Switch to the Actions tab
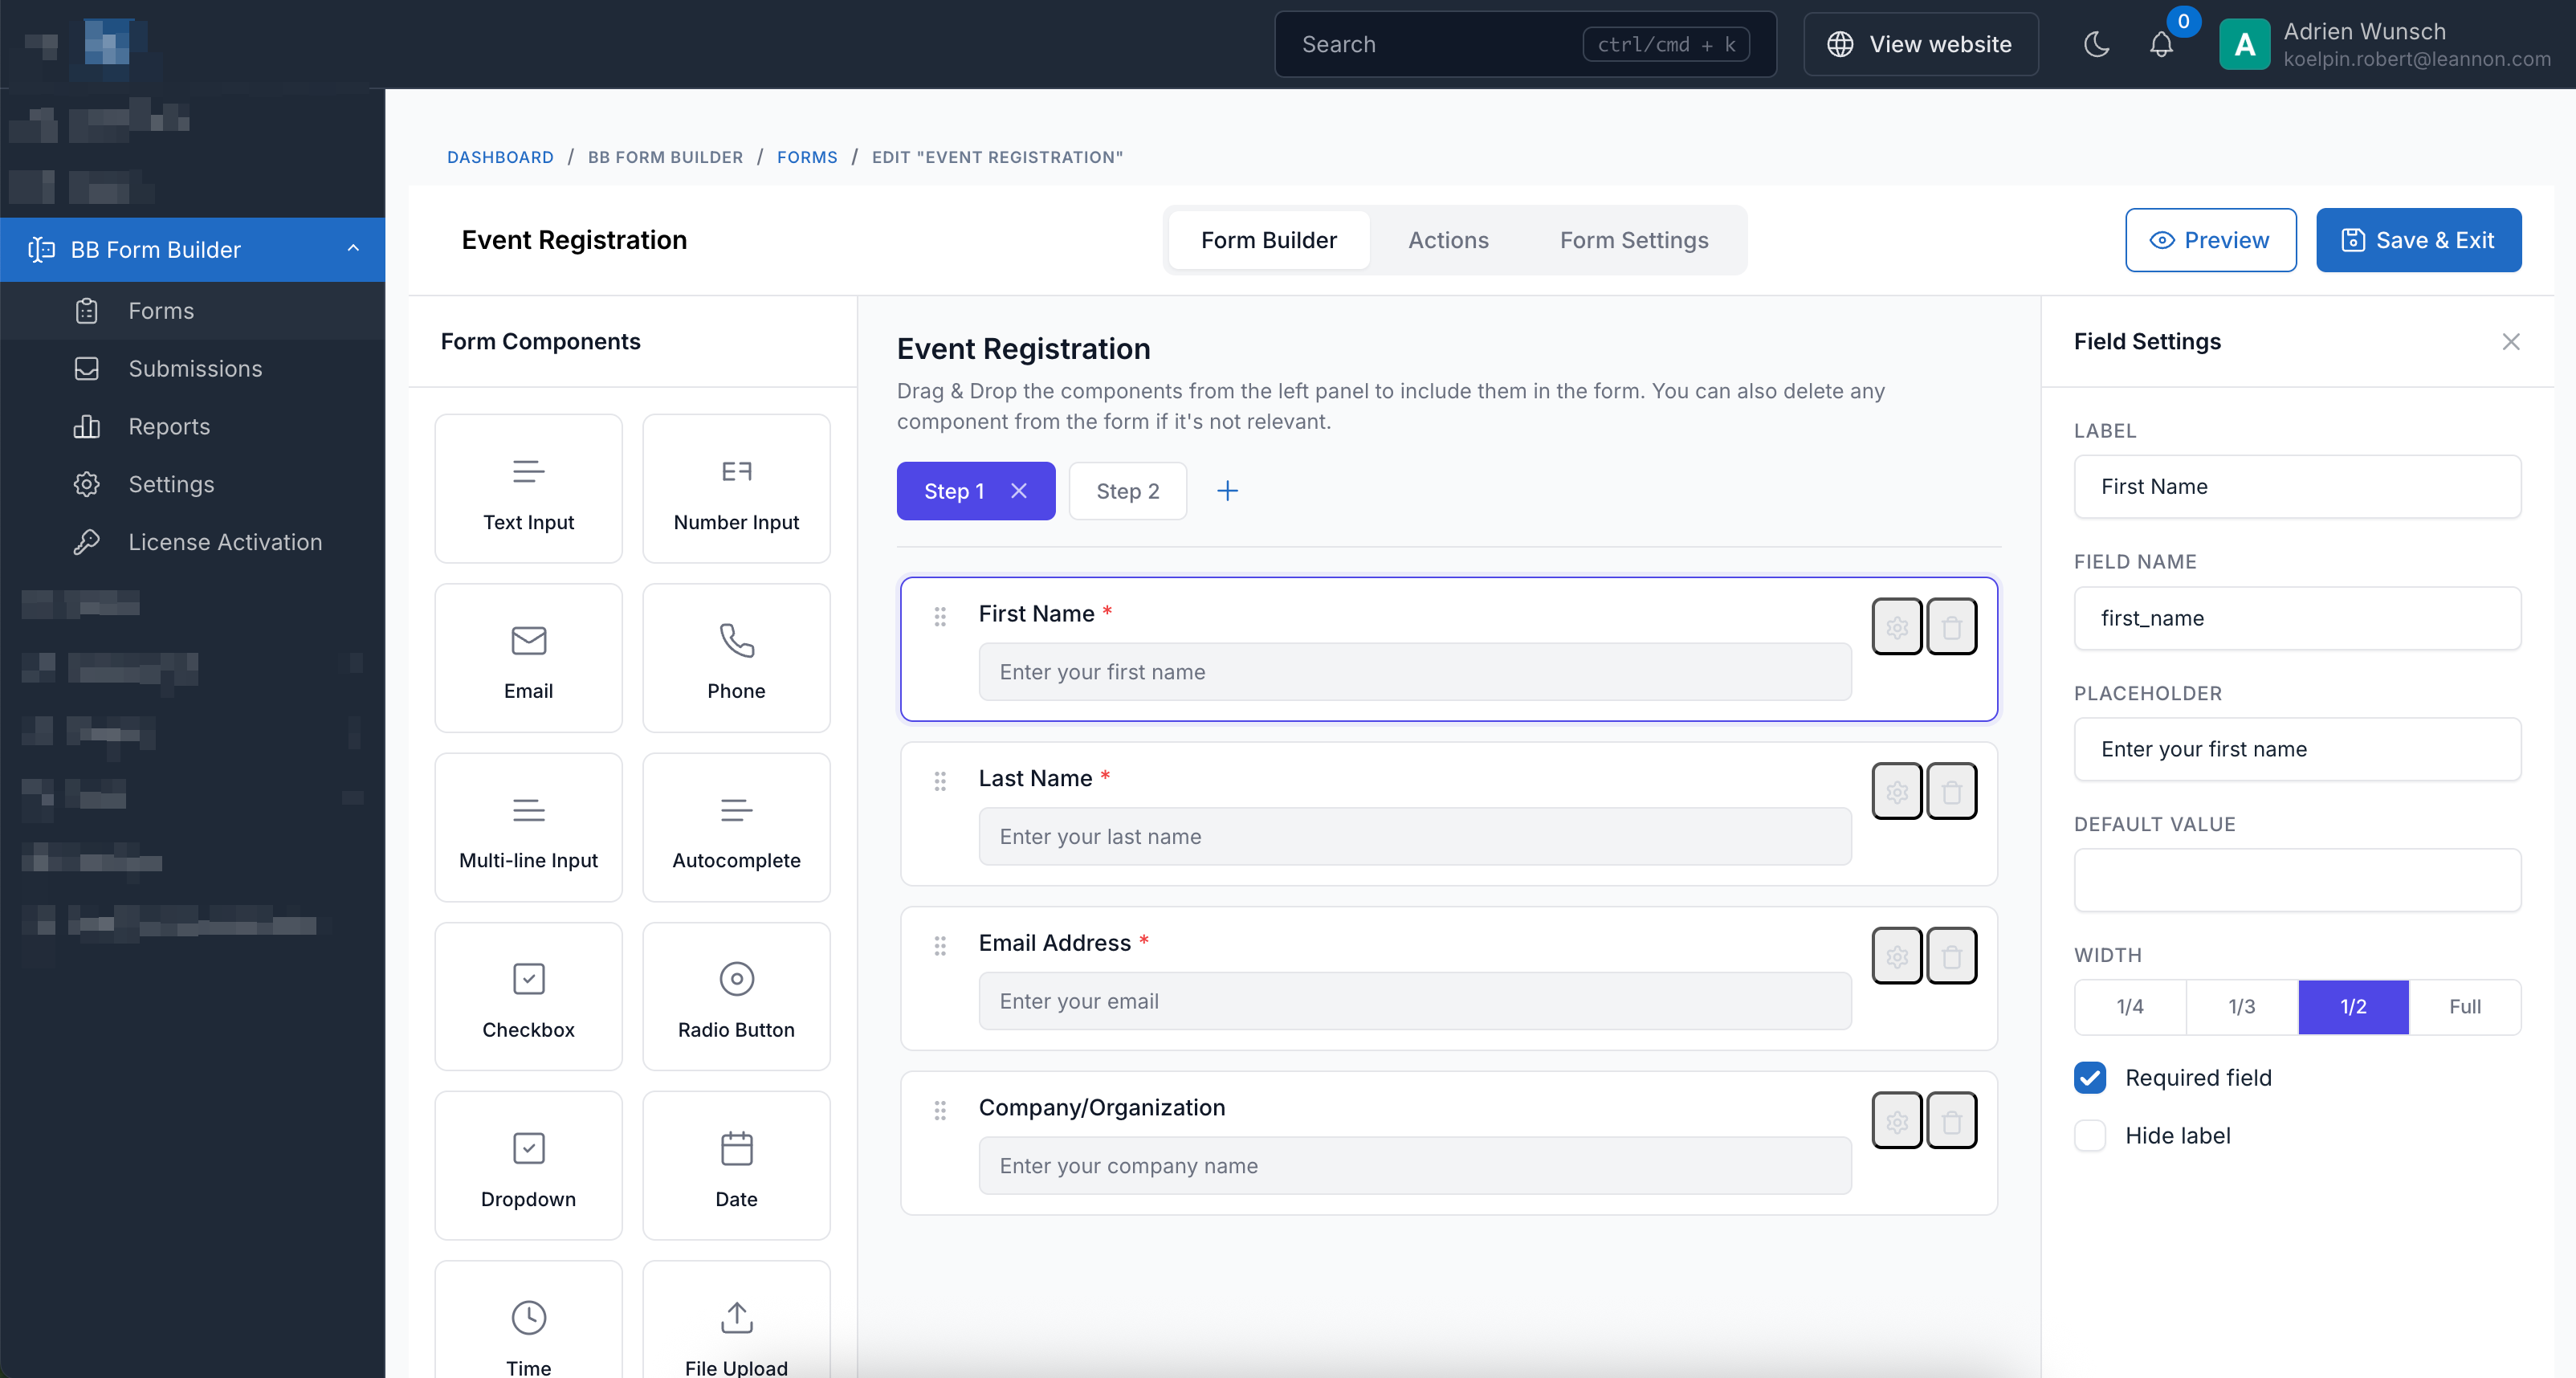The width and height of the screenshot is (2576, 1378). click(x=1448, y=240)
